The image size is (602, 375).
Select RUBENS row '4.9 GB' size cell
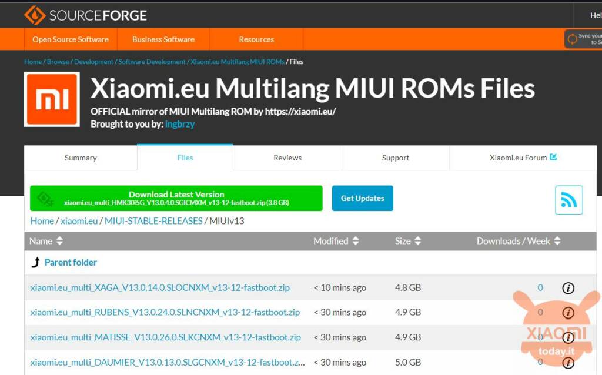point(408,313)
